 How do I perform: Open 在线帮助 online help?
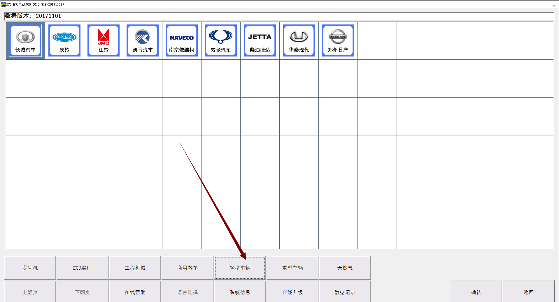[x=135, y=292]
